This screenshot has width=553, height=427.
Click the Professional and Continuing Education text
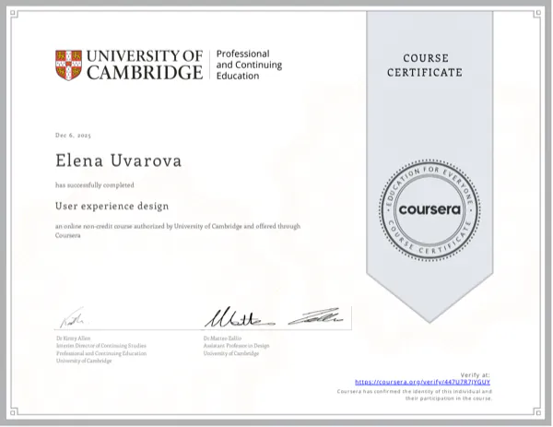click(x=249, y=65)
